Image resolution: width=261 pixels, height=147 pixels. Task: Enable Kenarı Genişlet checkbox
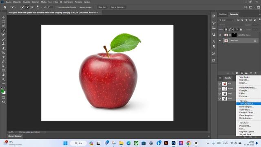(79, 7)
